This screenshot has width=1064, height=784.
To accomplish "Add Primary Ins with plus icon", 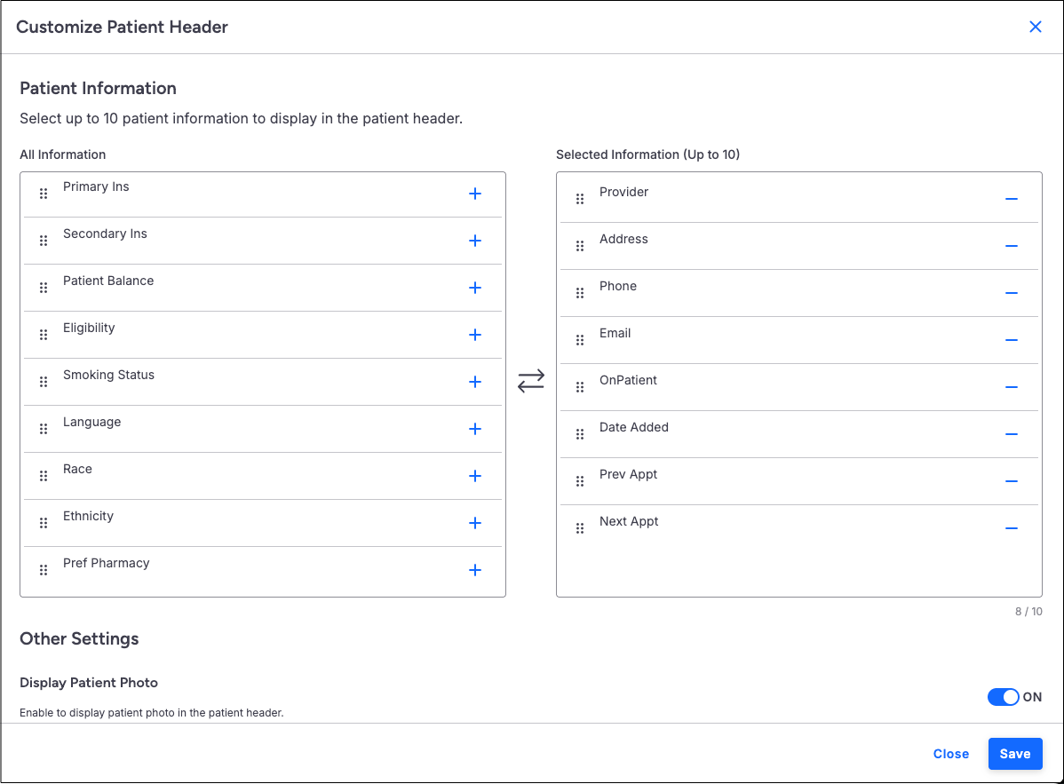I will point(475,194).
